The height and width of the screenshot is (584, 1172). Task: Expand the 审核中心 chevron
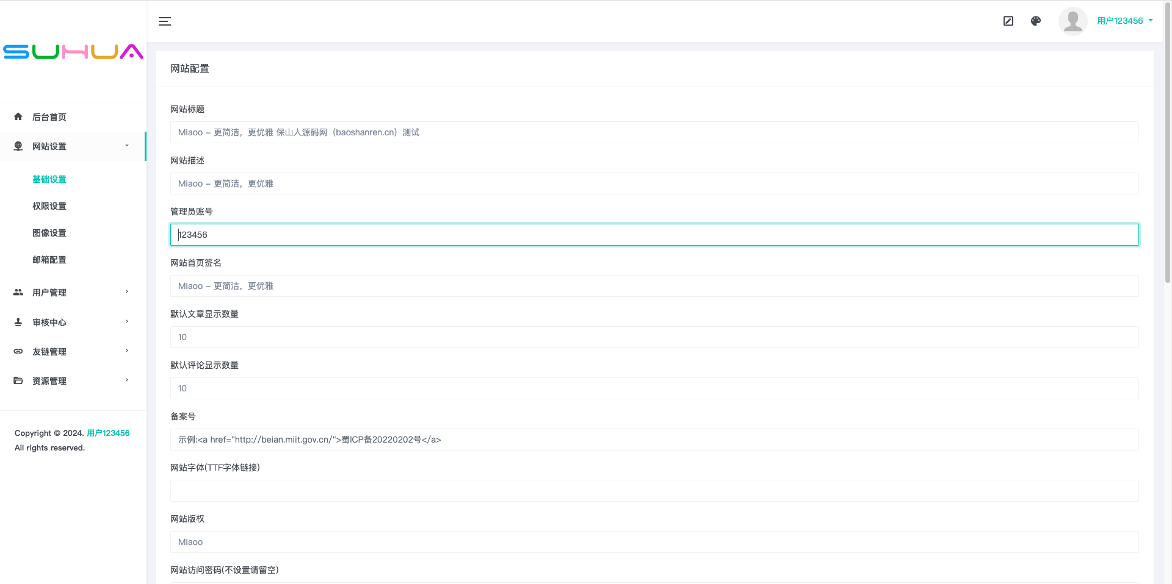click(x=127, y=321)
